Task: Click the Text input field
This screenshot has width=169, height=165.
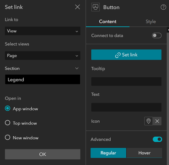Action: point(126,107)
